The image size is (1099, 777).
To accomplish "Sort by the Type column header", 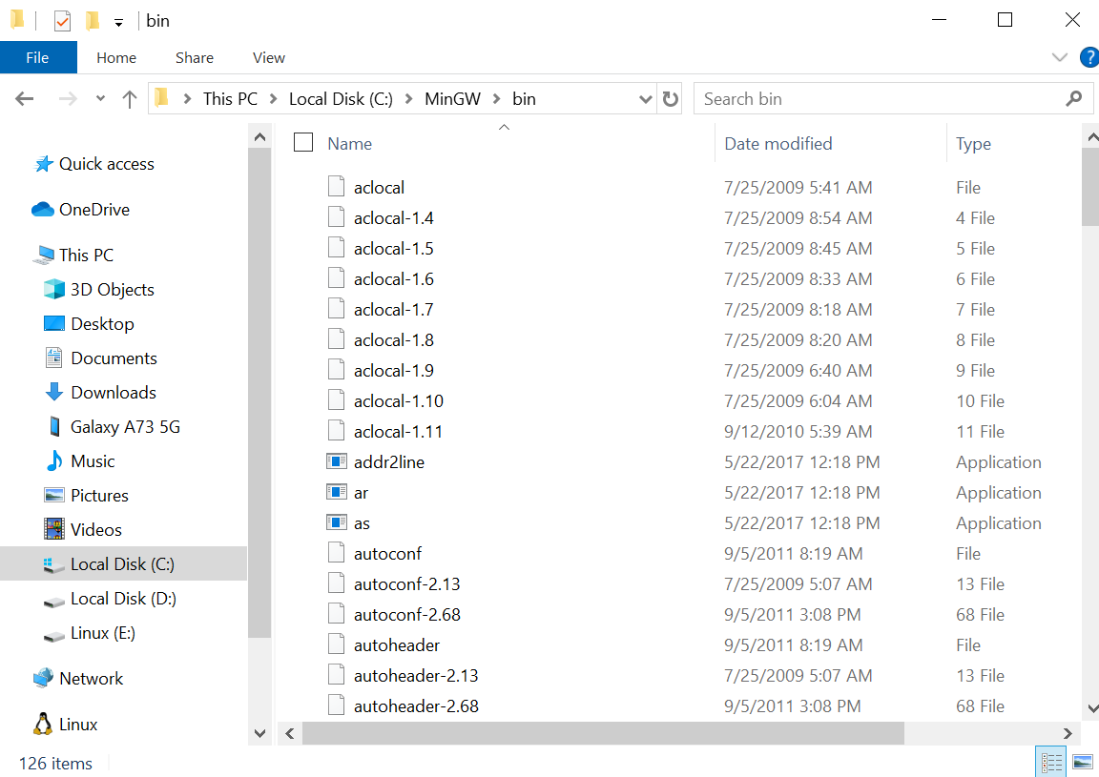I will pos(973,144).
